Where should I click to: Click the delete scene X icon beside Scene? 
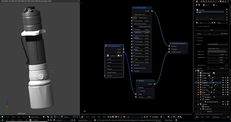point(74,120)
